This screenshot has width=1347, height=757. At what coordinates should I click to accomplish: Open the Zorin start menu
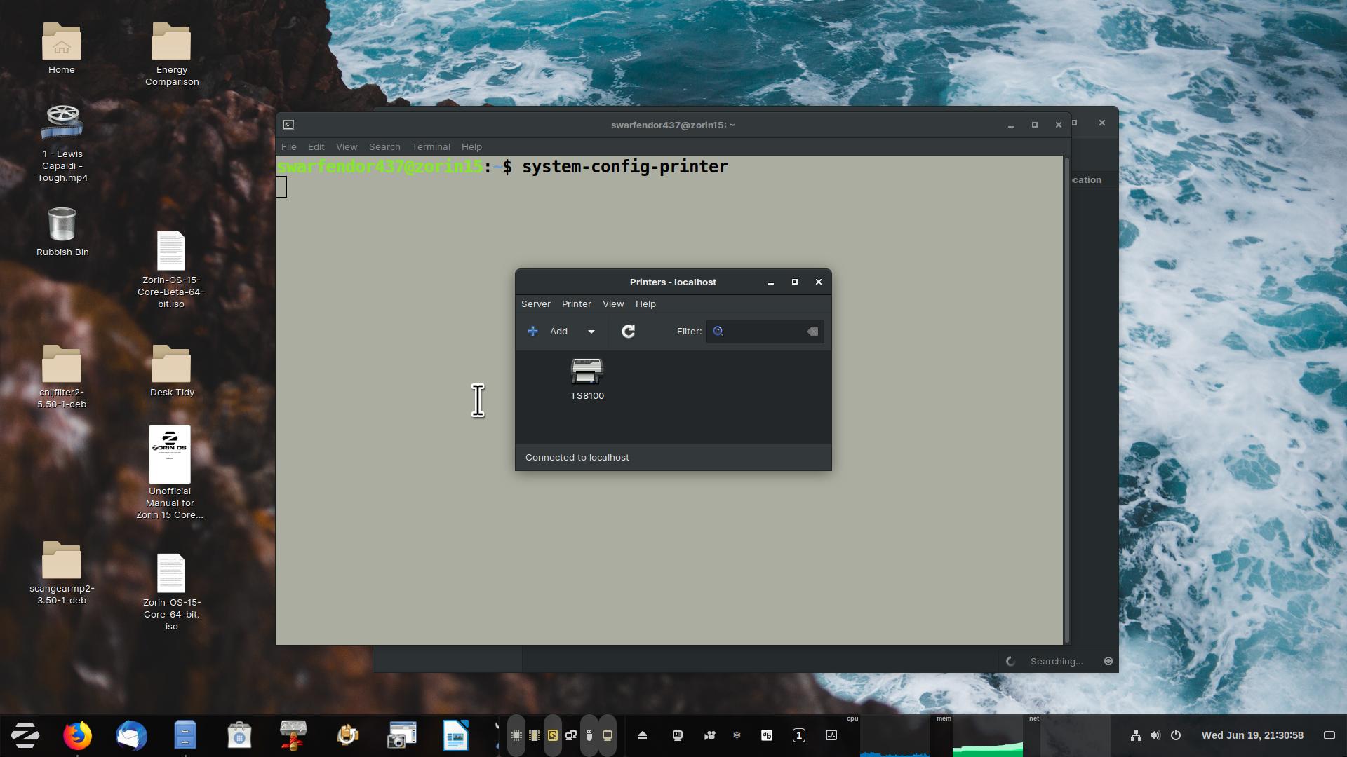[25, 735]
